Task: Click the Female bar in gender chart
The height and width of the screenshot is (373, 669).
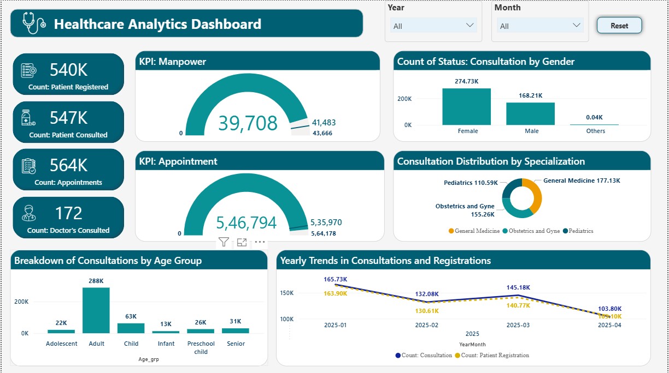Action: 467,107
